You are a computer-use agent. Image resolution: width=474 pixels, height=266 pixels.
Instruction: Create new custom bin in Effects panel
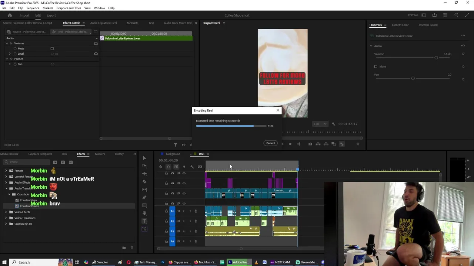[124, 248]
